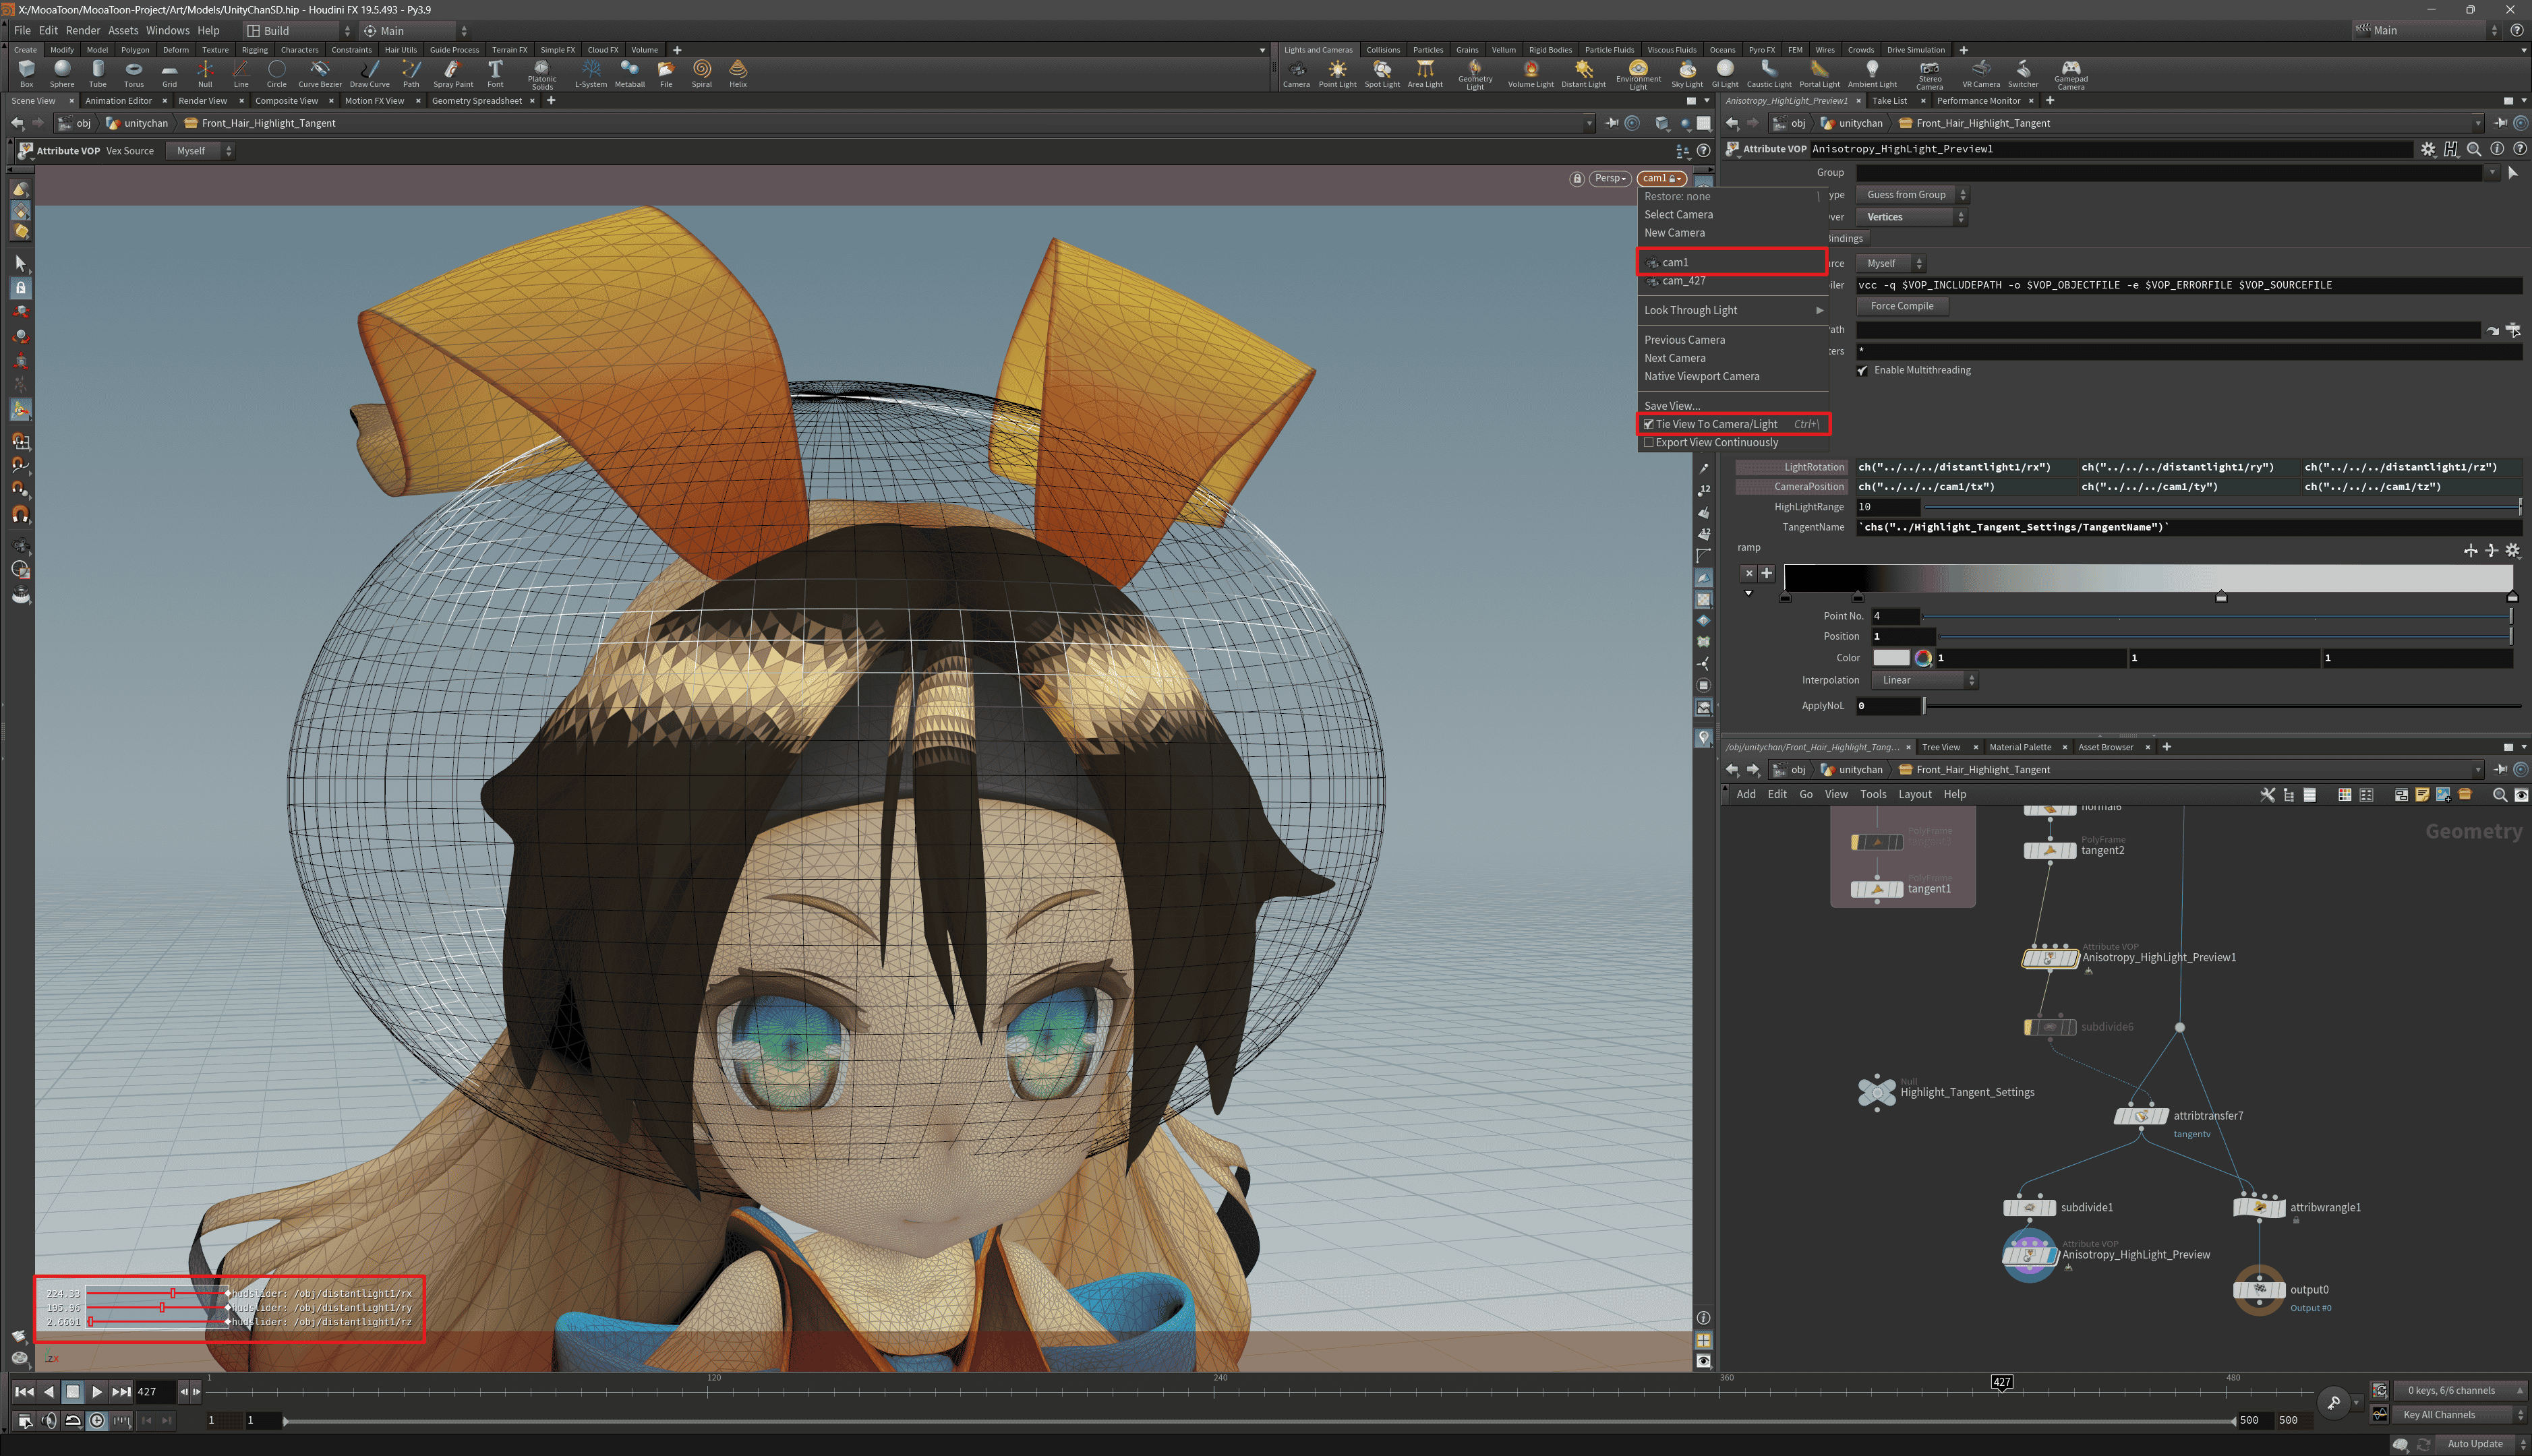Choose cam_427 from the camera menu
2532x1456 pixels.
tap(1733, 281)
